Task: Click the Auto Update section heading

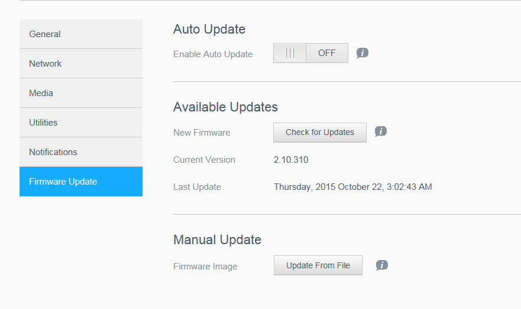Action: point(209,29)
